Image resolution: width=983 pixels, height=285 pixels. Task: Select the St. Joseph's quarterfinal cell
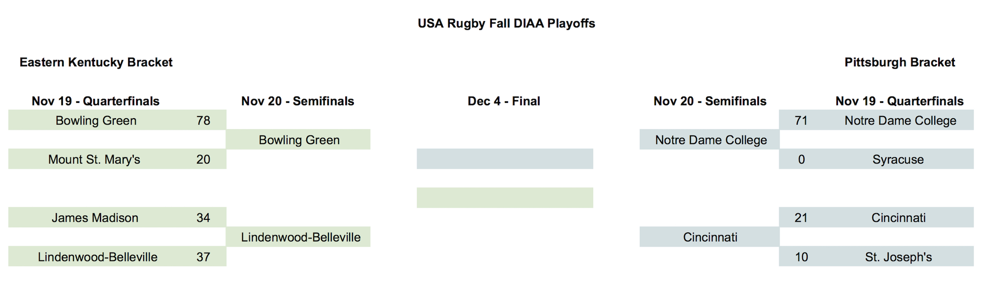tap(898, 257)
